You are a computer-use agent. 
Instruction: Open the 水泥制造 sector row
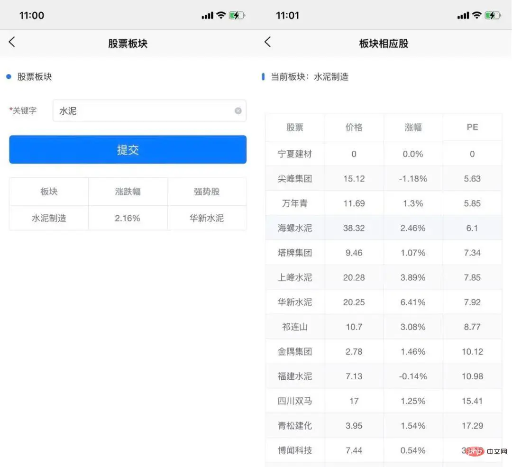(x=128, y=218)
